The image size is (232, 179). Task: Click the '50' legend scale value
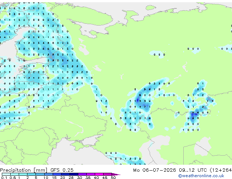point(113,178)
